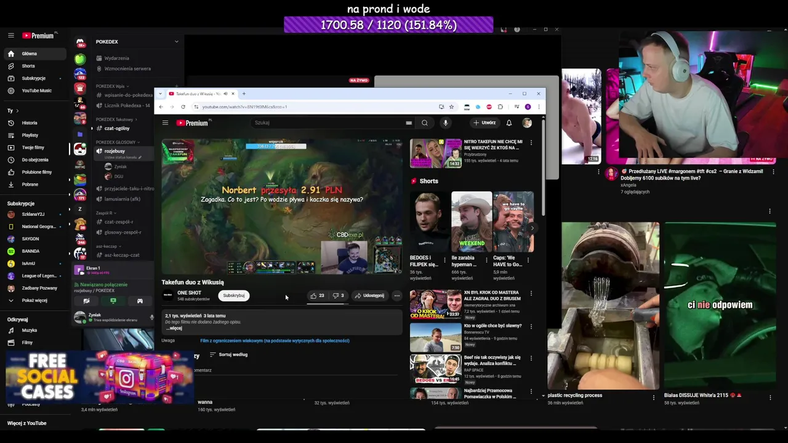The height and width of the screenshot is (443, 788).
Task: Click the browser back arrow
Action: coord(161,107)
